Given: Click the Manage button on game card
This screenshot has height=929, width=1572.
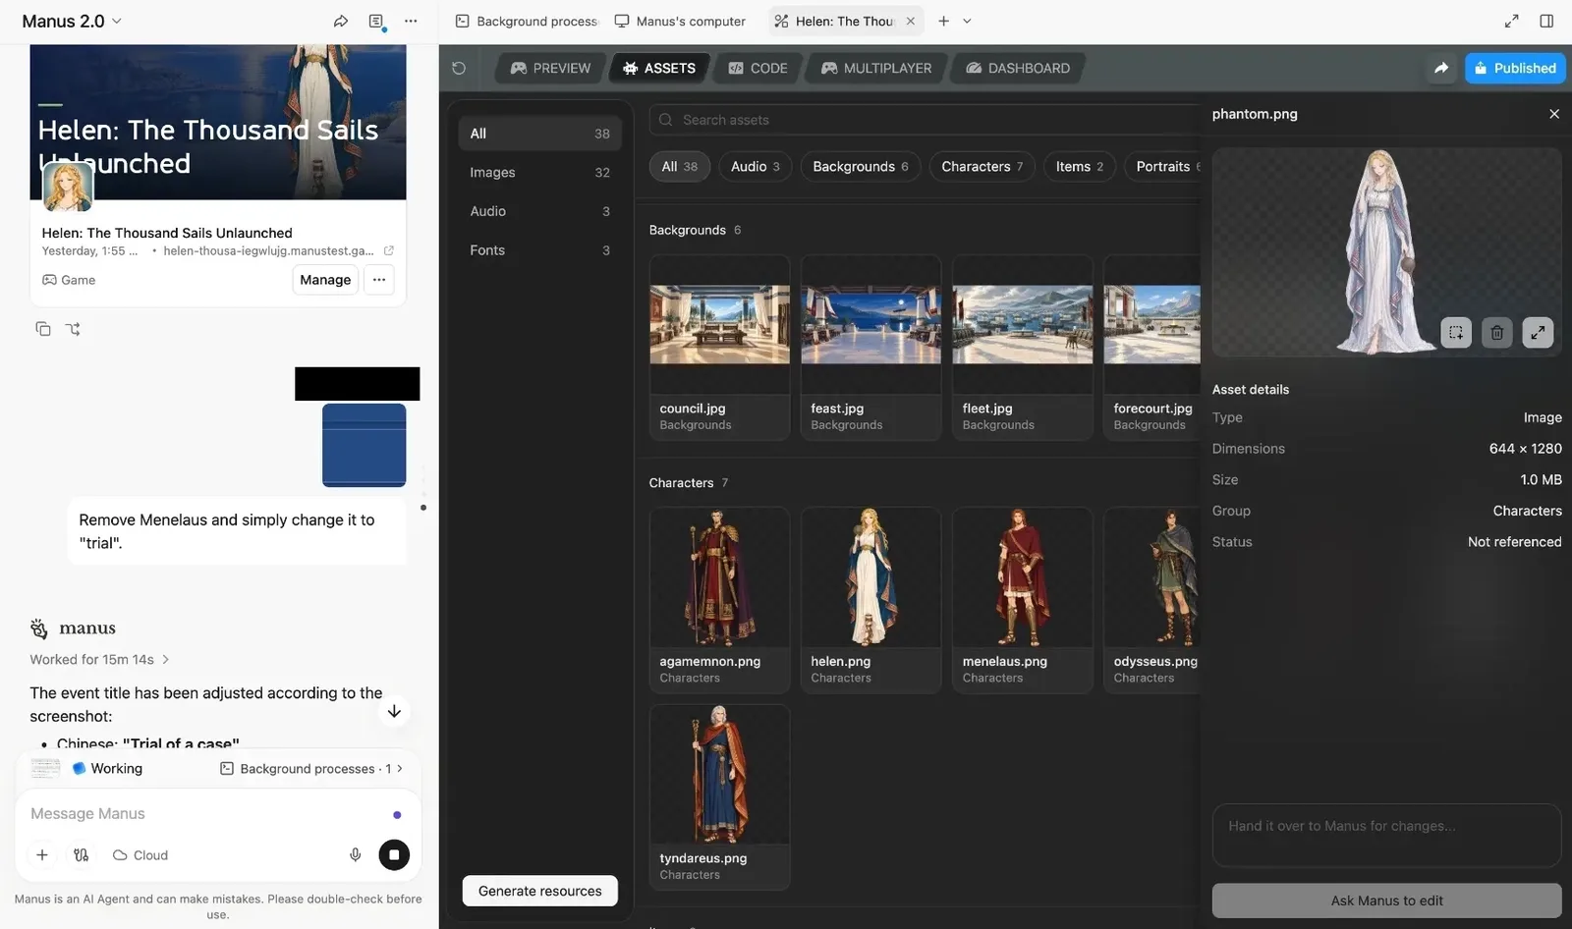Looking at the screenshot, I should [325, 280].
